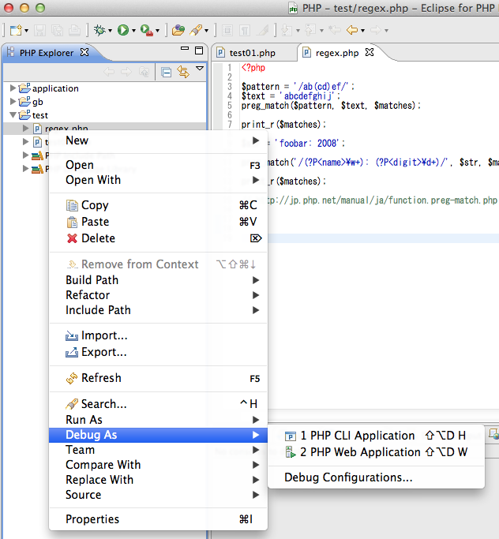Image resolution: width=499 pixels, height=539 pixels.
Task: Open Debug Configurations...
Action: (x=376, y=477)
